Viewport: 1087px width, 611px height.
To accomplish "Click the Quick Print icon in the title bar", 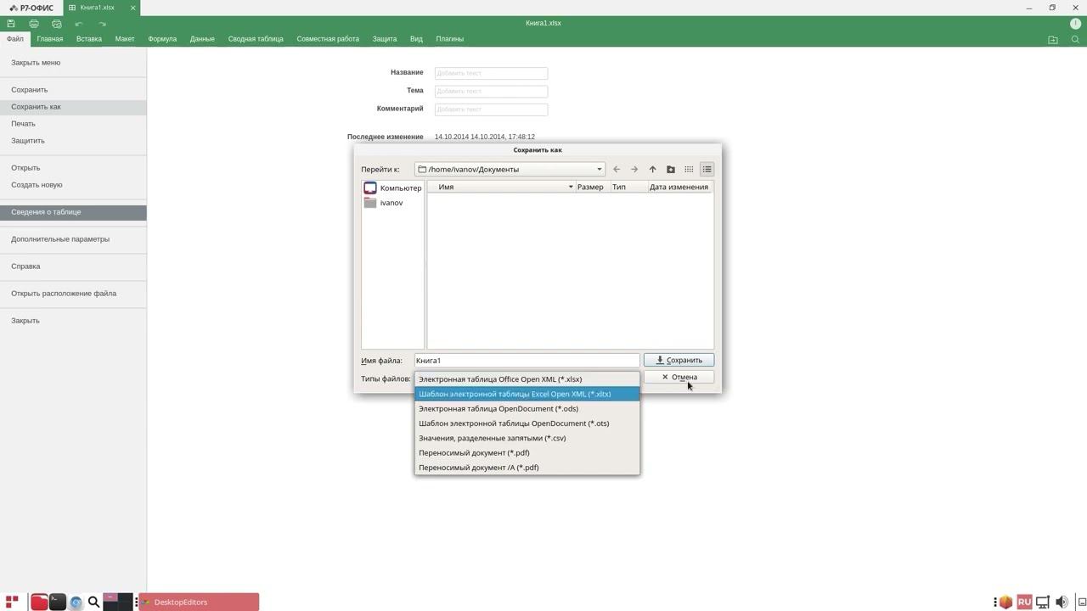I will click(56, 24).
